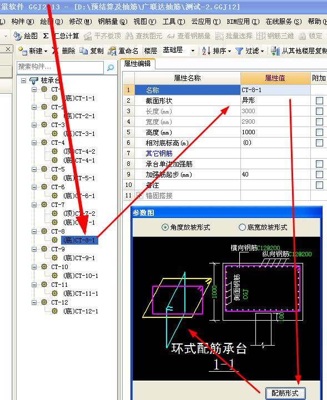The width and height of the screenshot is (327, 400).
Task: Click the gear icon of CT-12
Action: 44,302
